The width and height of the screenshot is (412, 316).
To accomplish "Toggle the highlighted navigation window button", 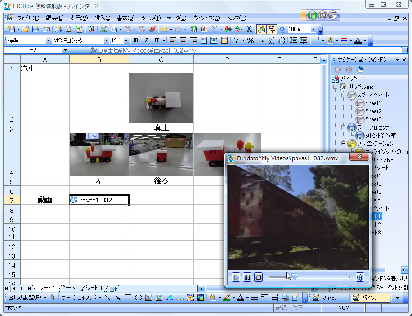I will click(x=261, y=29).
